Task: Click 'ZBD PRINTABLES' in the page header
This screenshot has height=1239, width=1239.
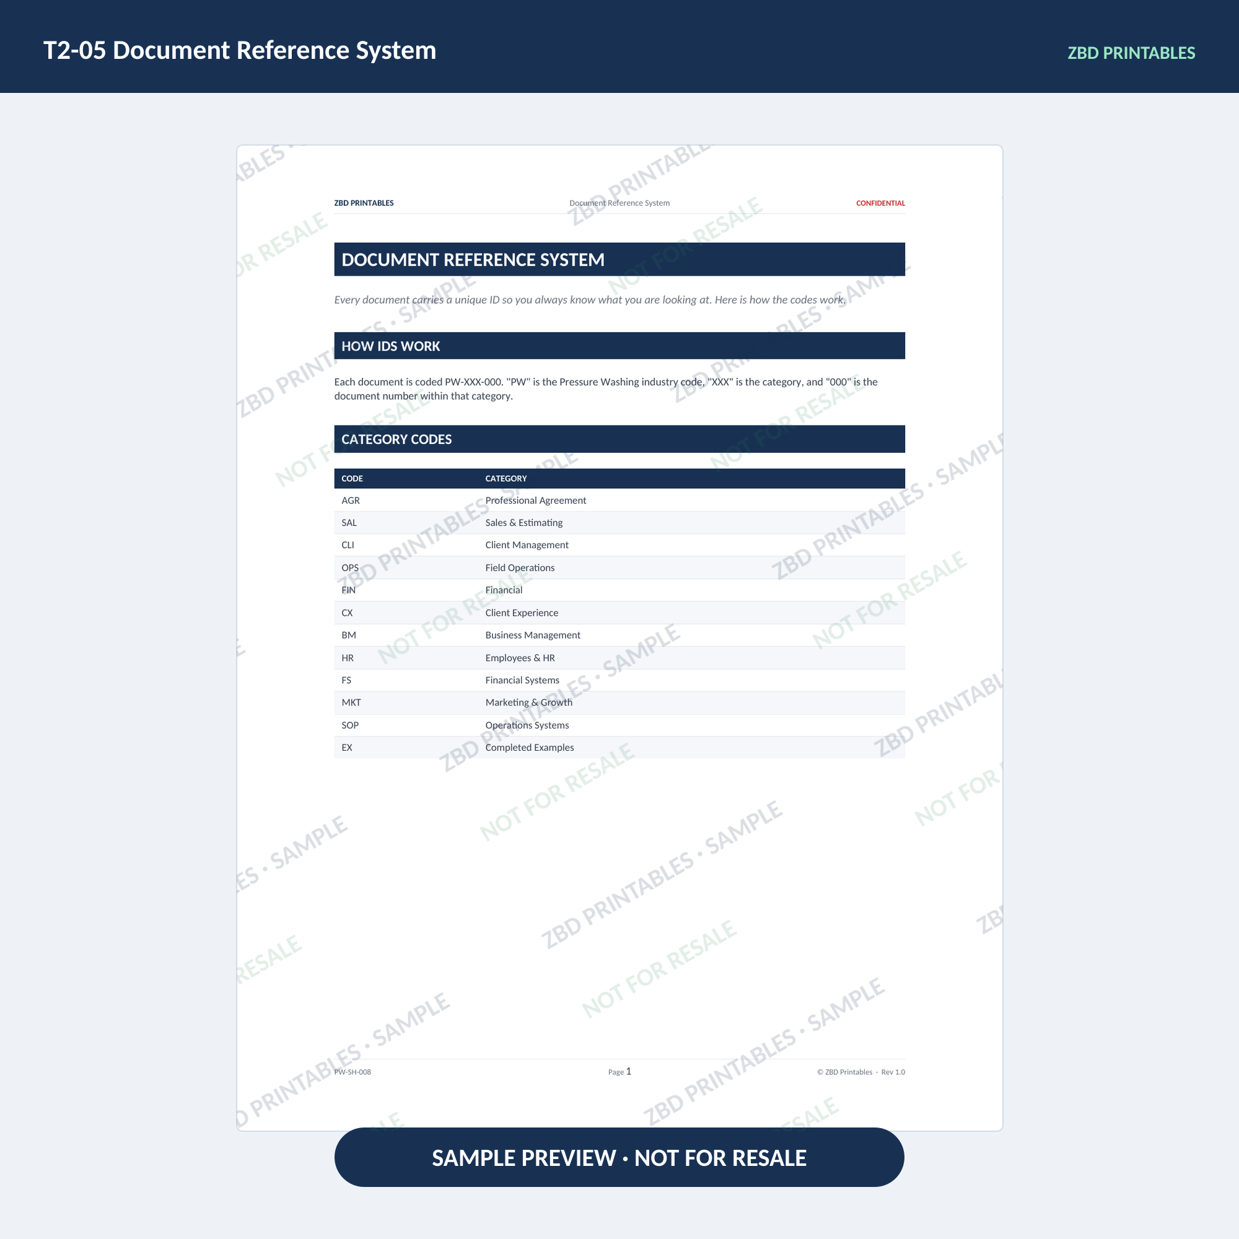Action: [x=364, y=203]
